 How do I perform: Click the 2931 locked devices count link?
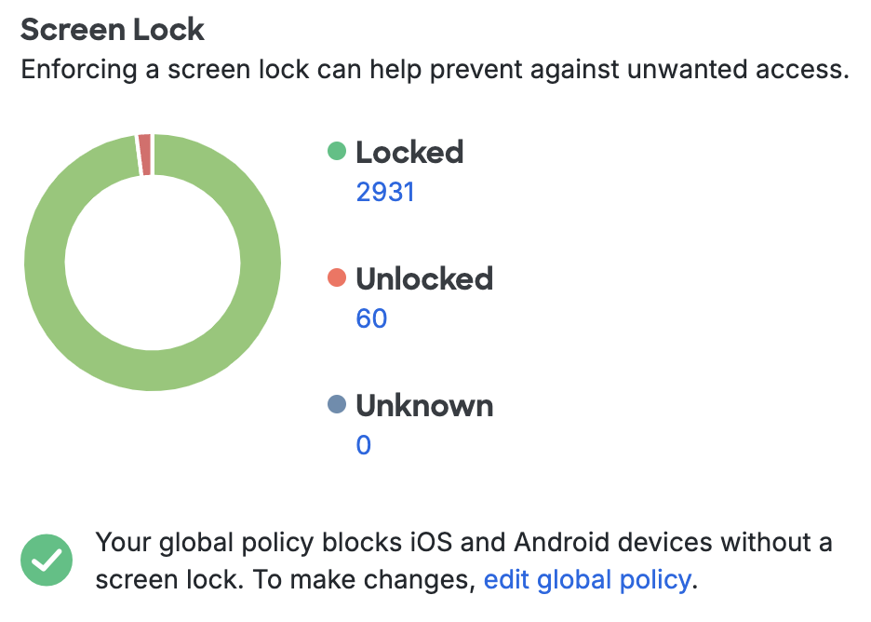point(386,191)
